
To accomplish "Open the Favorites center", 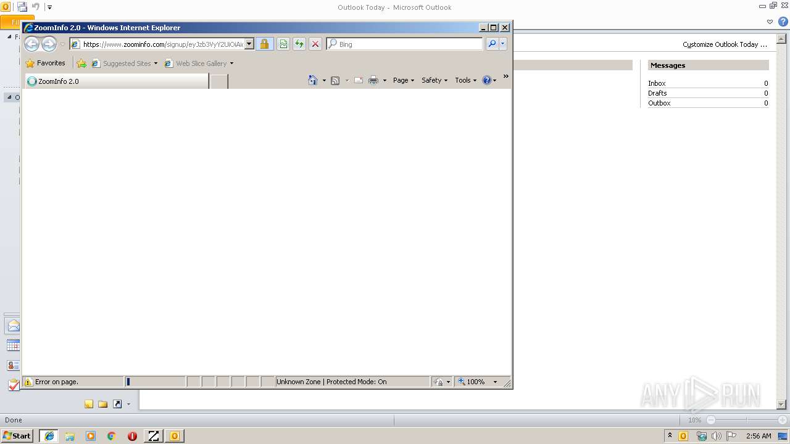I will point(45,63).
